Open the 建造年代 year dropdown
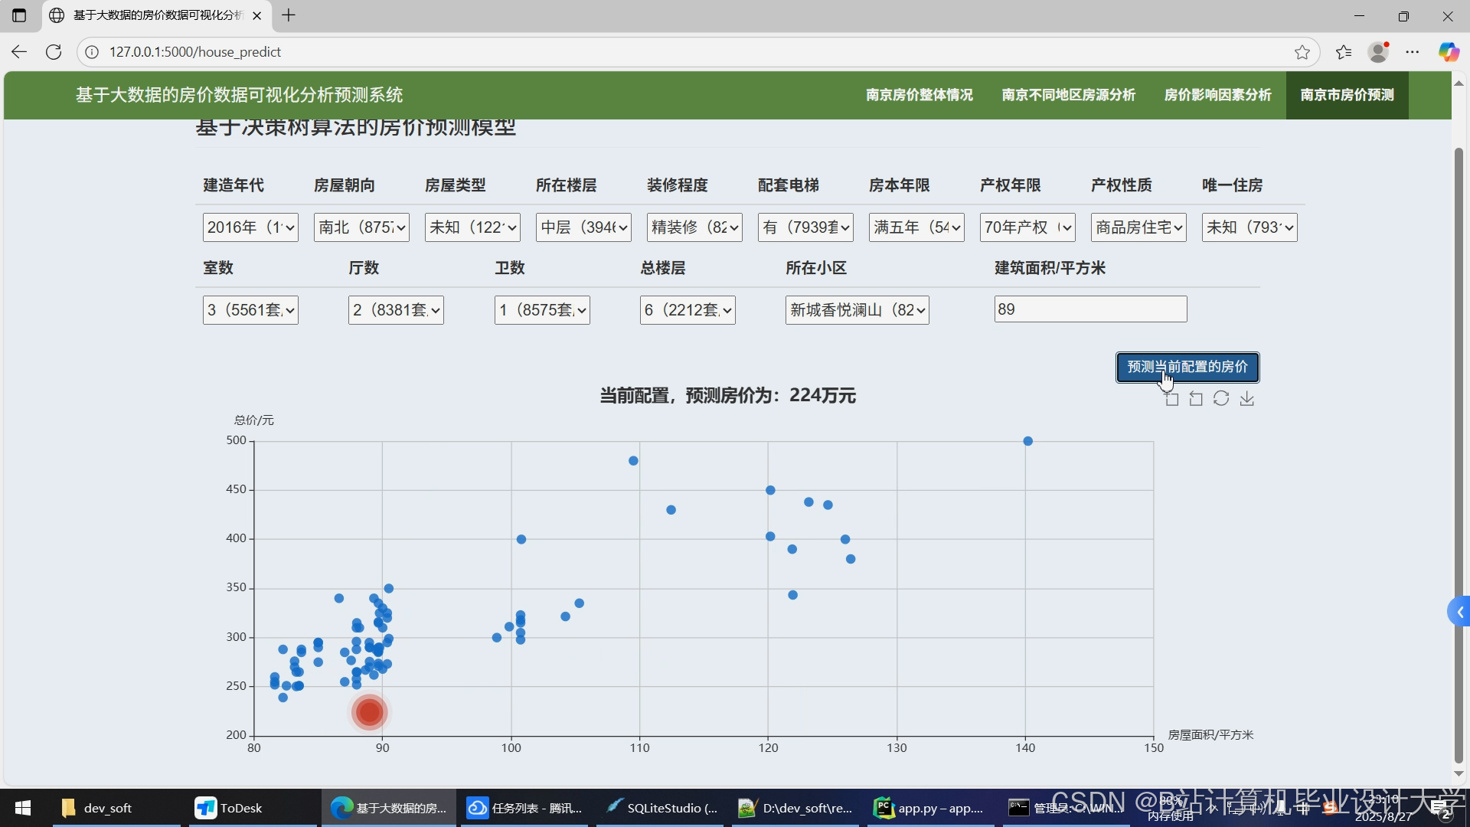The width and height of the screenshot is (1470, 827). tap(250, 227)
